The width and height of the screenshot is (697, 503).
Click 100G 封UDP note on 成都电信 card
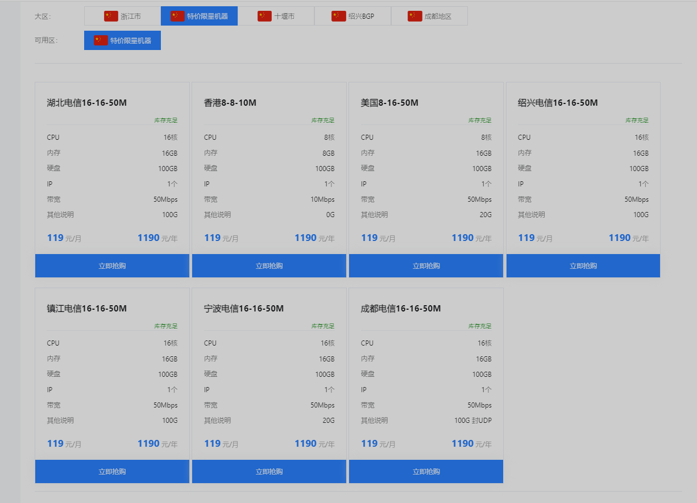coord(473,421)
